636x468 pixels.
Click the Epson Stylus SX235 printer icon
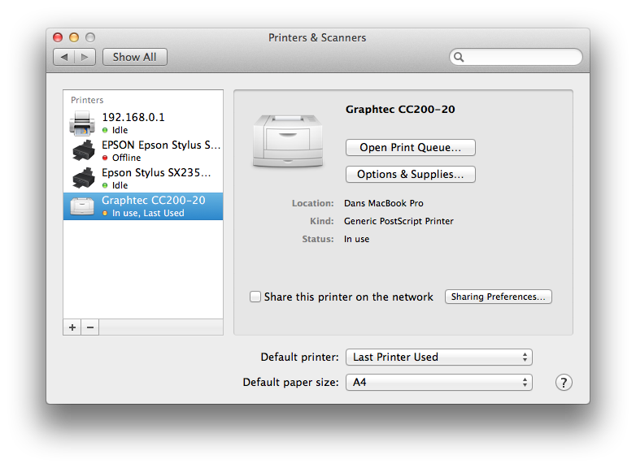pyautogui.click(x=83, y=178)
